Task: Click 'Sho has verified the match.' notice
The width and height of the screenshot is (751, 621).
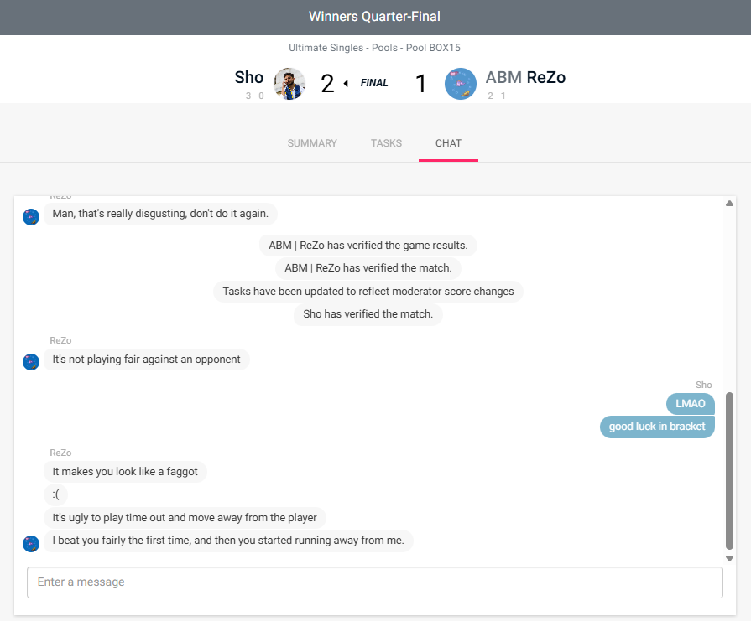Action: pos(368,313)
